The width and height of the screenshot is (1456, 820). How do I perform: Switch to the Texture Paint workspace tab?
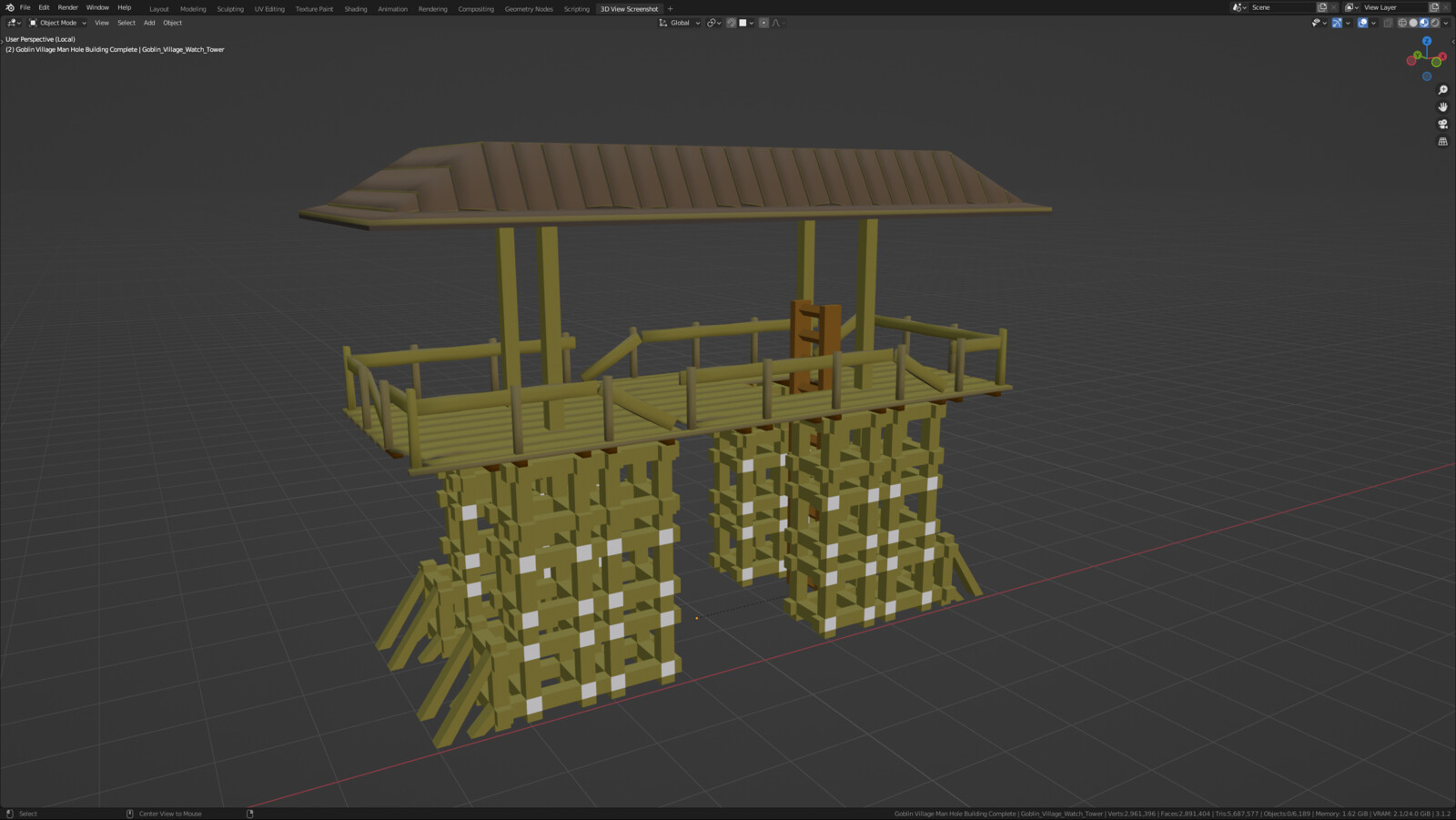click(314, 9)
